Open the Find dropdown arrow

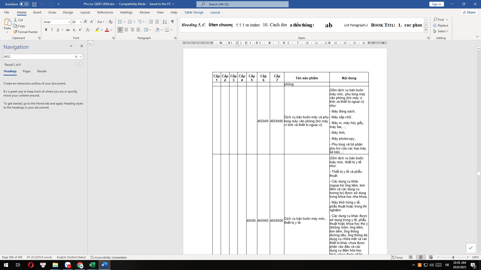(447, 19)
